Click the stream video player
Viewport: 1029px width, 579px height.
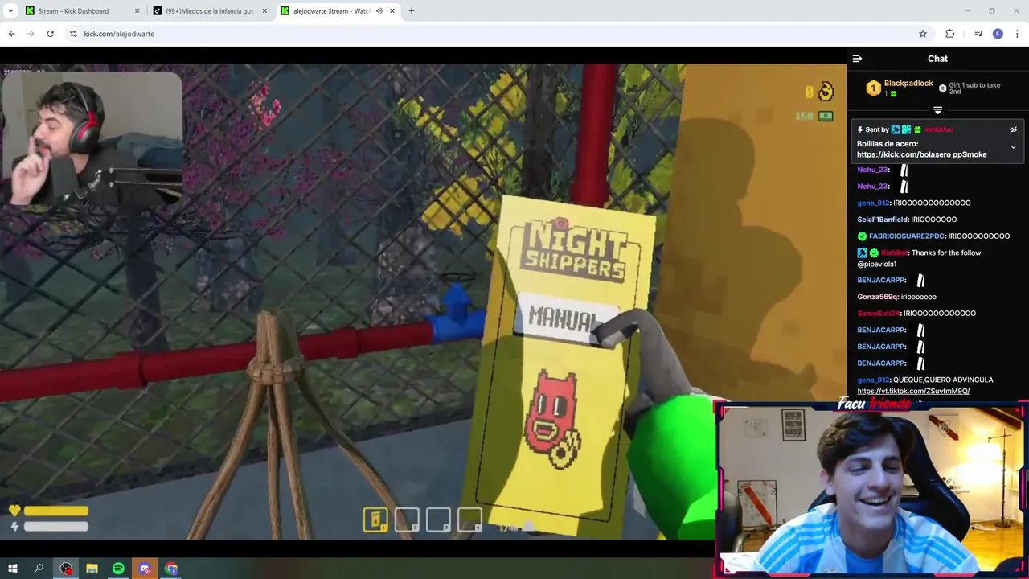(x=423, y=302)
